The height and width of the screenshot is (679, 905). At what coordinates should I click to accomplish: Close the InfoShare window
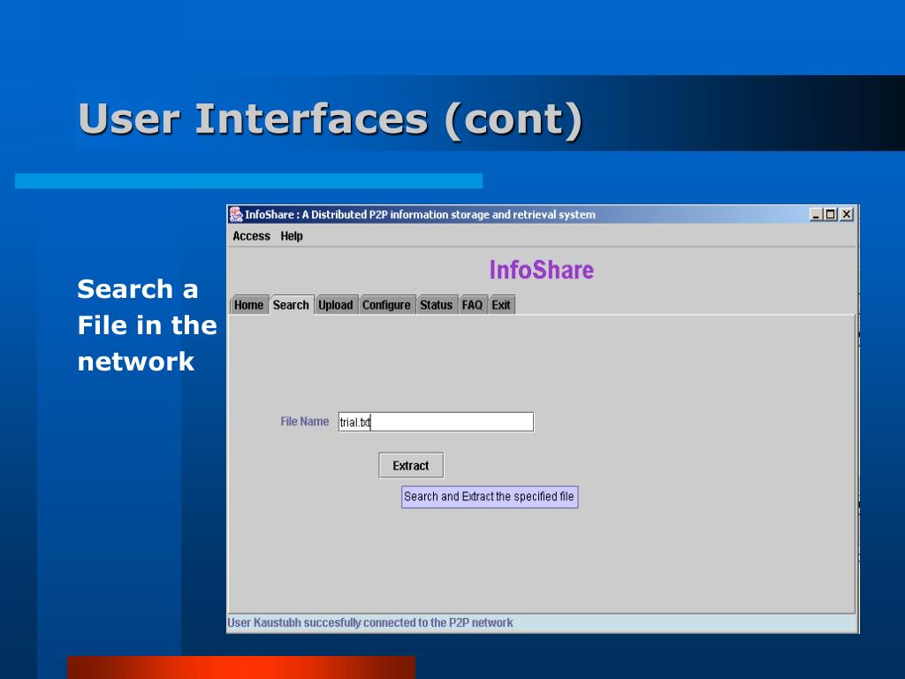coord(846,214)
